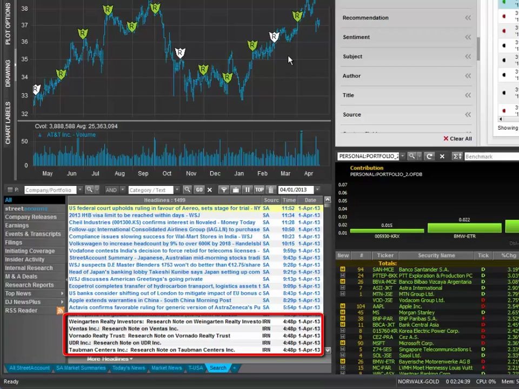Click the news search magnifier next to Company/Portfolio
The width and height of the screenshot is (519, 389).
click(89, 190)
